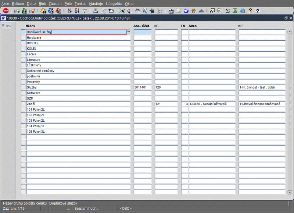This screenshot has height=213, width=294.
Task: Click the blue execute-query icon
Action: (x=51, y=11)
